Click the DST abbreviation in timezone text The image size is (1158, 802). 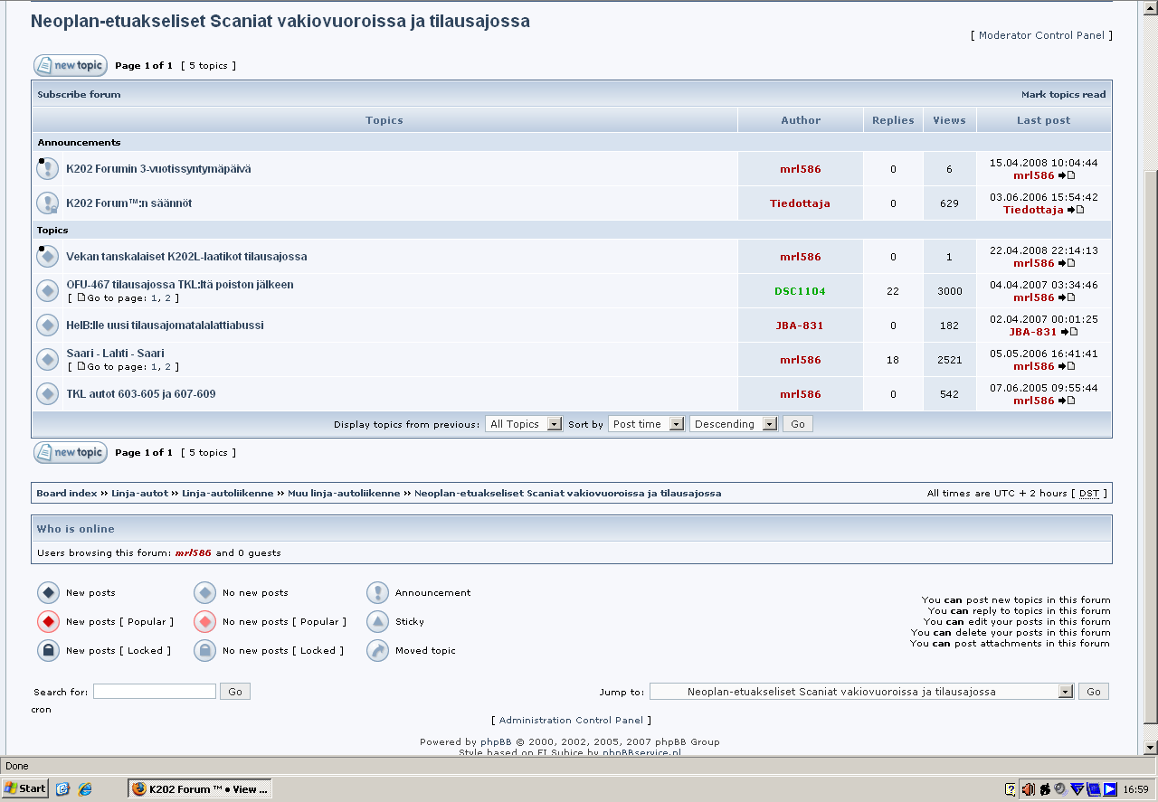tap(1089, 494)
